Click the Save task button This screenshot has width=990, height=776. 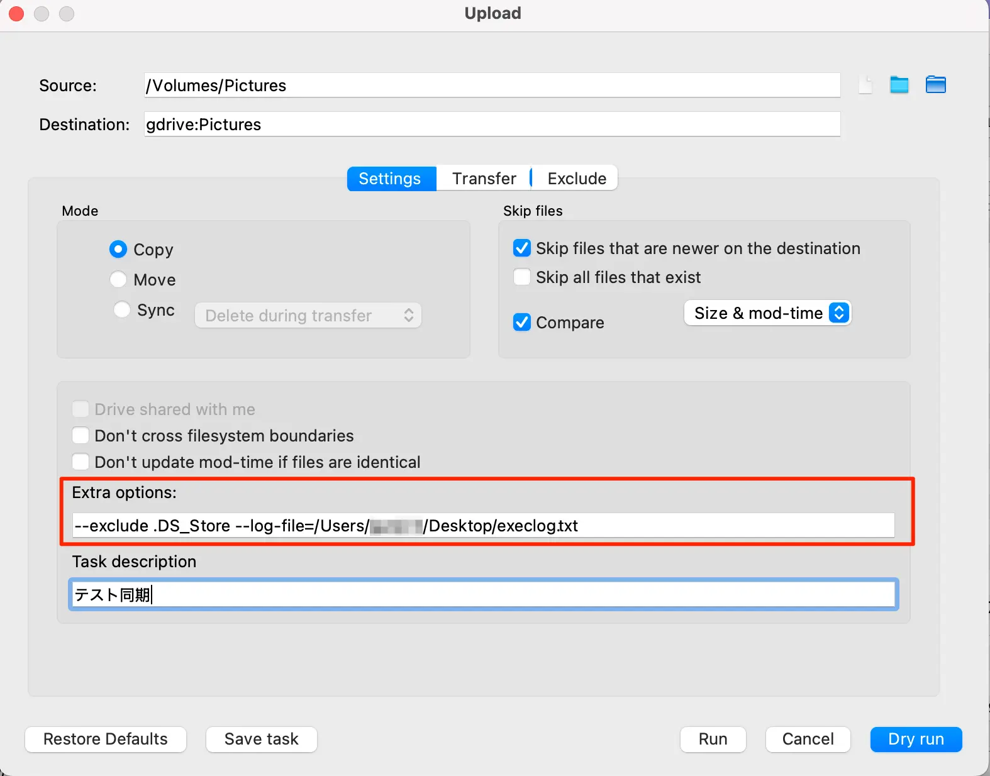point(261,740)
